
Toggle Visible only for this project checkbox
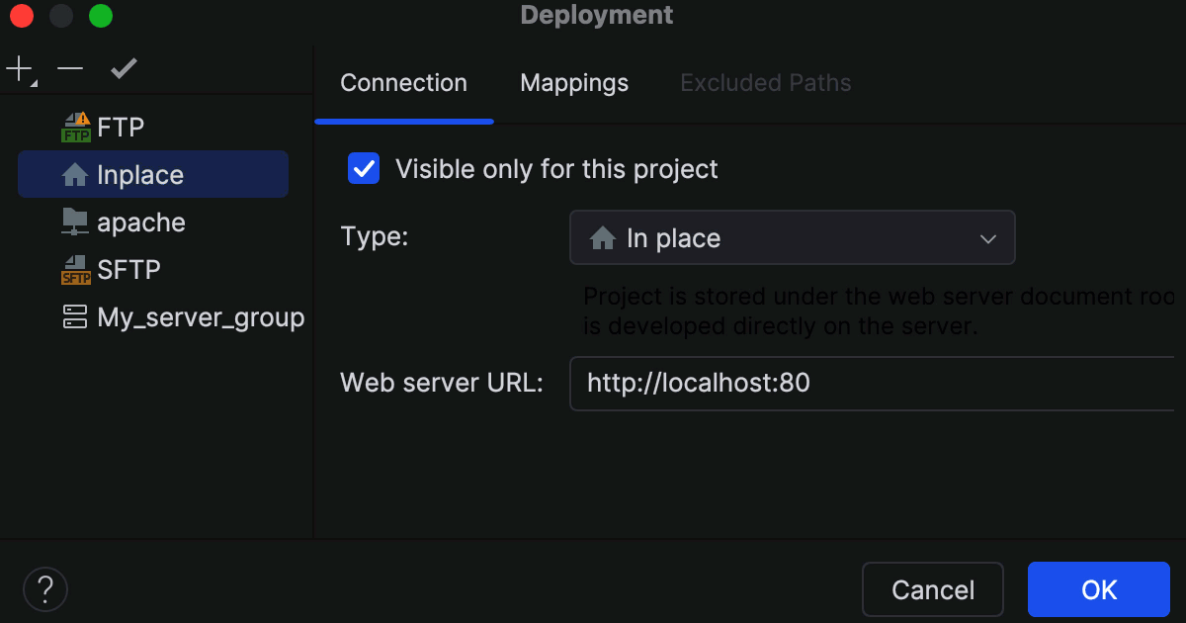pyautogui.click(x=364, y=169)
